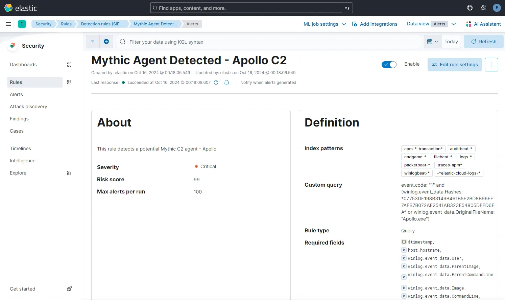Open the date picker calendar dropdown

(x=432, y=41)
